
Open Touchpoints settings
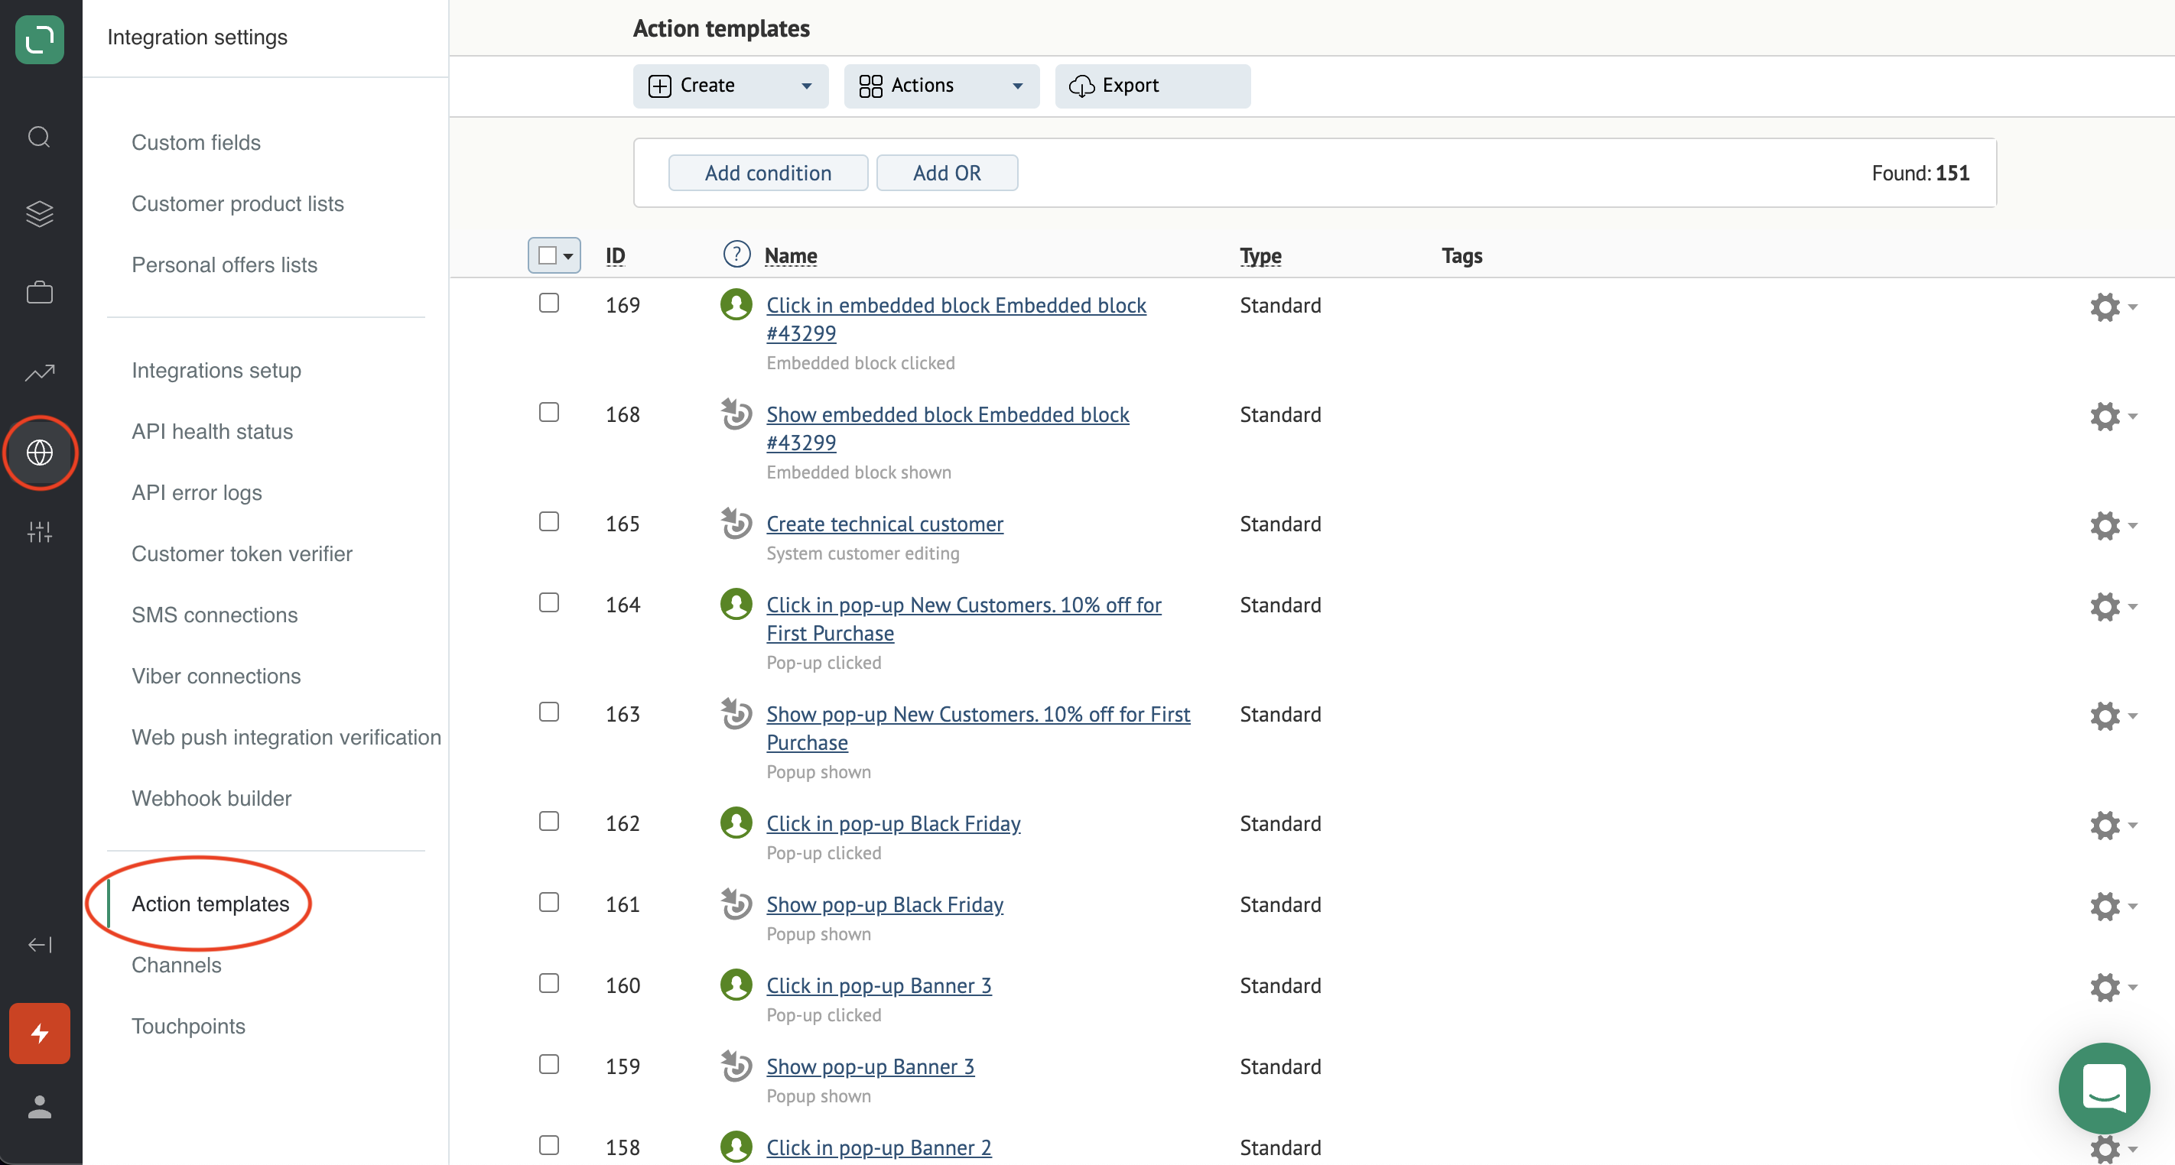188,1027
